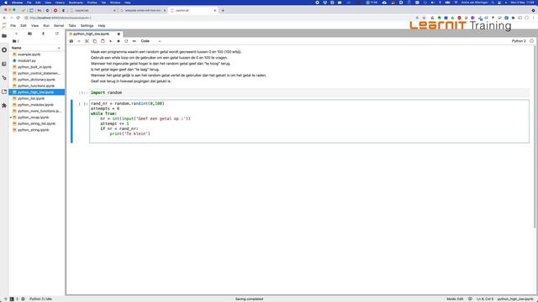The height and width of the screenshot is (302, 538).
Task: Restart the kernel with circular arrow
Action: click(x=126, y=41)
